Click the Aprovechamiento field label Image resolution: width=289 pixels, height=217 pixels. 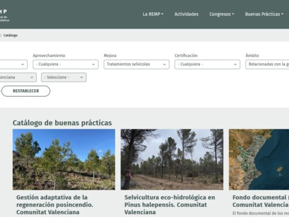pos(49,56)
